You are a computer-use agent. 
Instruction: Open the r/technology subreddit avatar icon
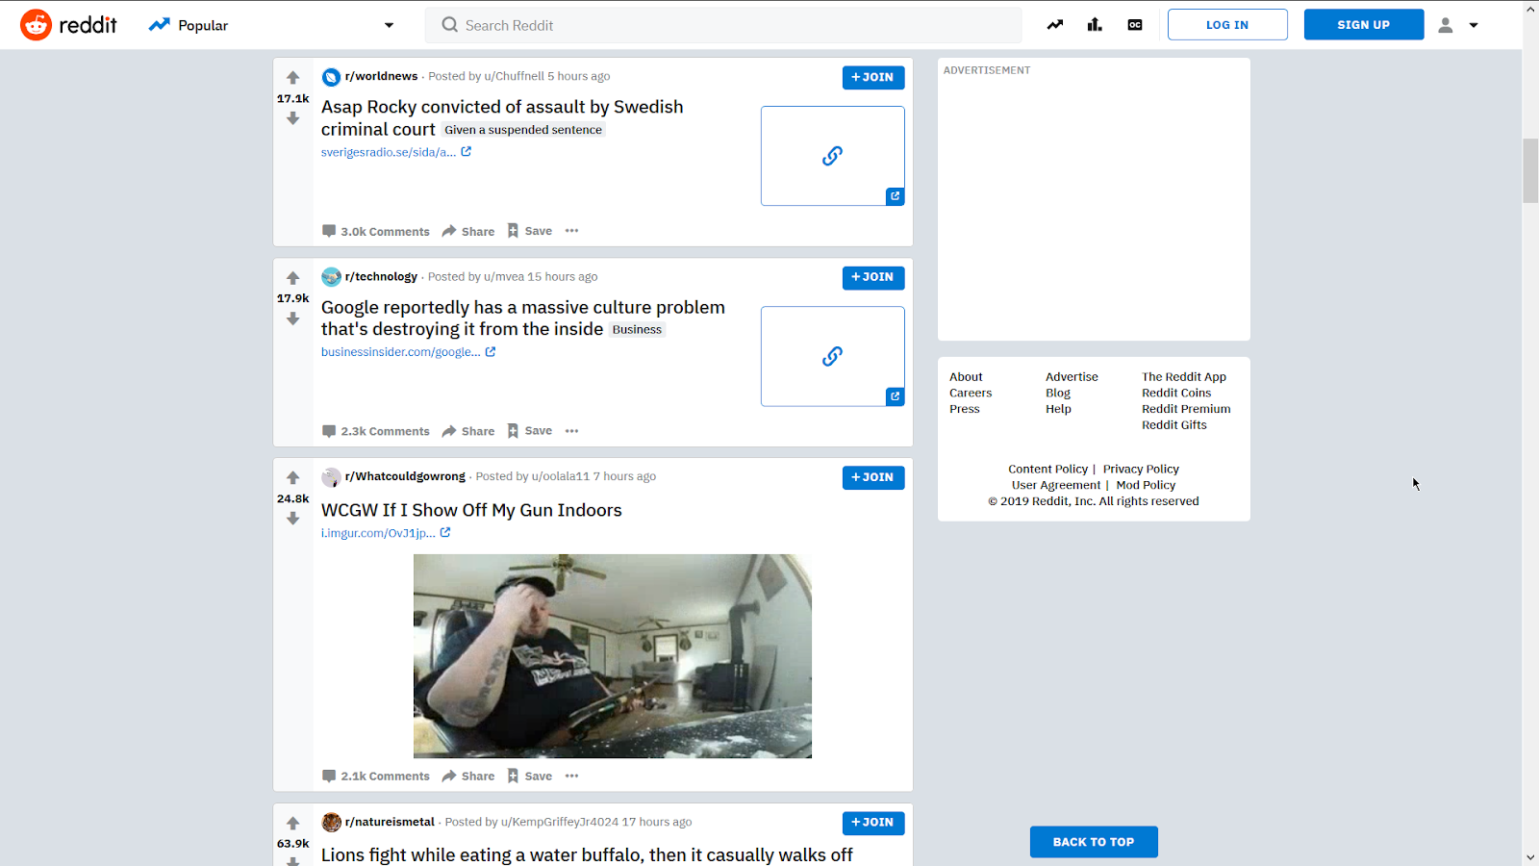coord(331,277)
